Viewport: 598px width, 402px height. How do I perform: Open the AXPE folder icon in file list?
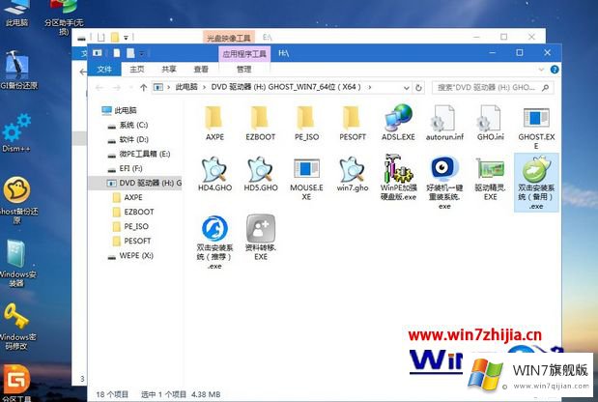tap(214, 118)
